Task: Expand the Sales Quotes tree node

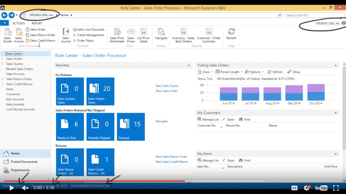Action: pyautogui.click(x=3, y=64)
